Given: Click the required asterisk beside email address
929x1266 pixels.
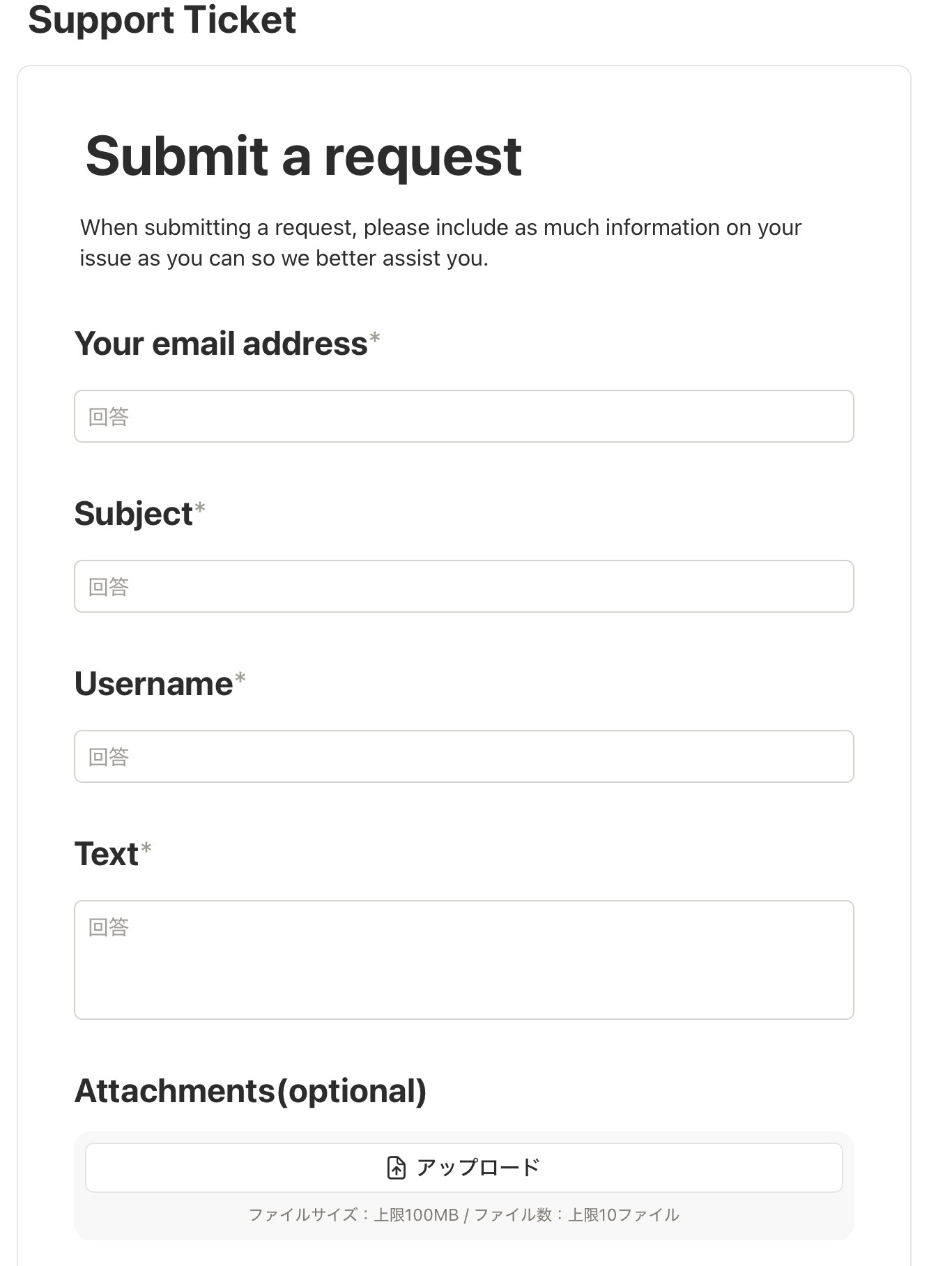Looking at the screenshot, I should pos(375,338).
